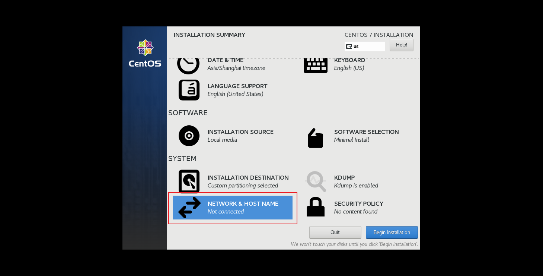Click the Asia/Shanghai timezone text
The height and width of the screenshot is (276, 543).
click(236, 68)
